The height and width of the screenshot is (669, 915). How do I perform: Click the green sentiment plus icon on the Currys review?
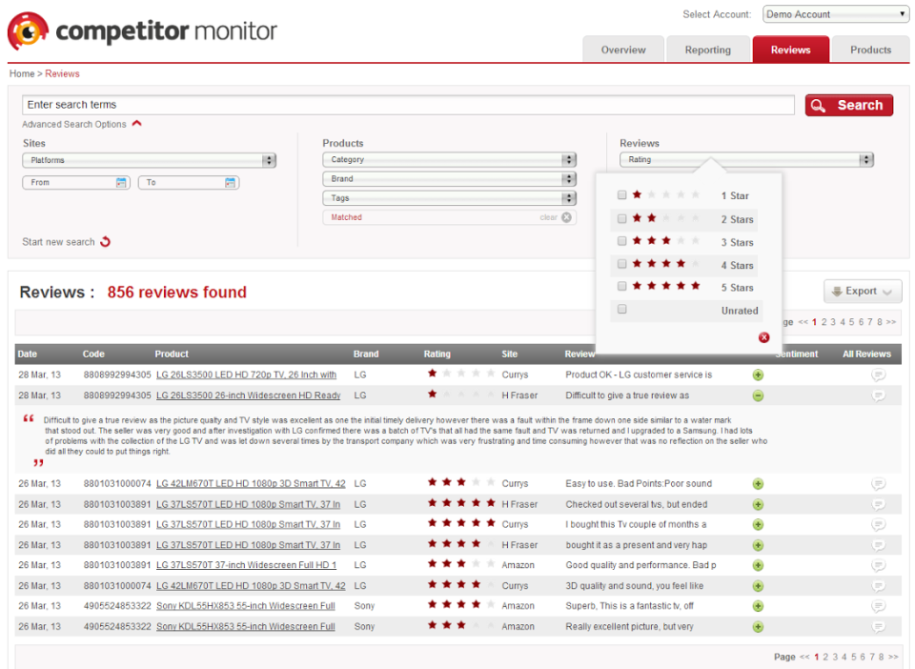click(x=758, y=375)
